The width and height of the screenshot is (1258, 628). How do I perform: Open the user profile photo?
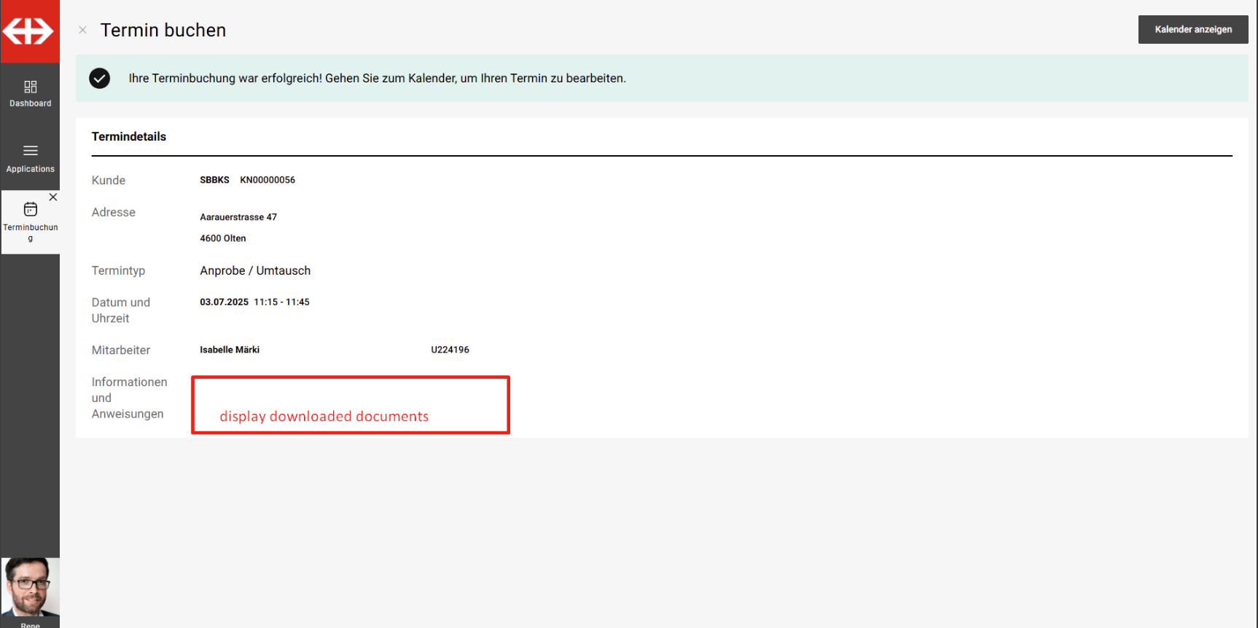point(30,587)
